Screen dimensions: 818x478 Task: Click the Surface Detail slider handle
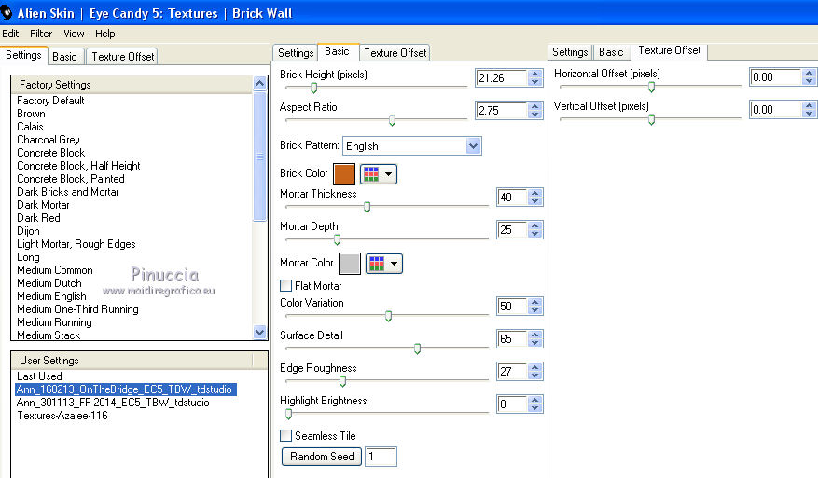click(x=417, y=348)
